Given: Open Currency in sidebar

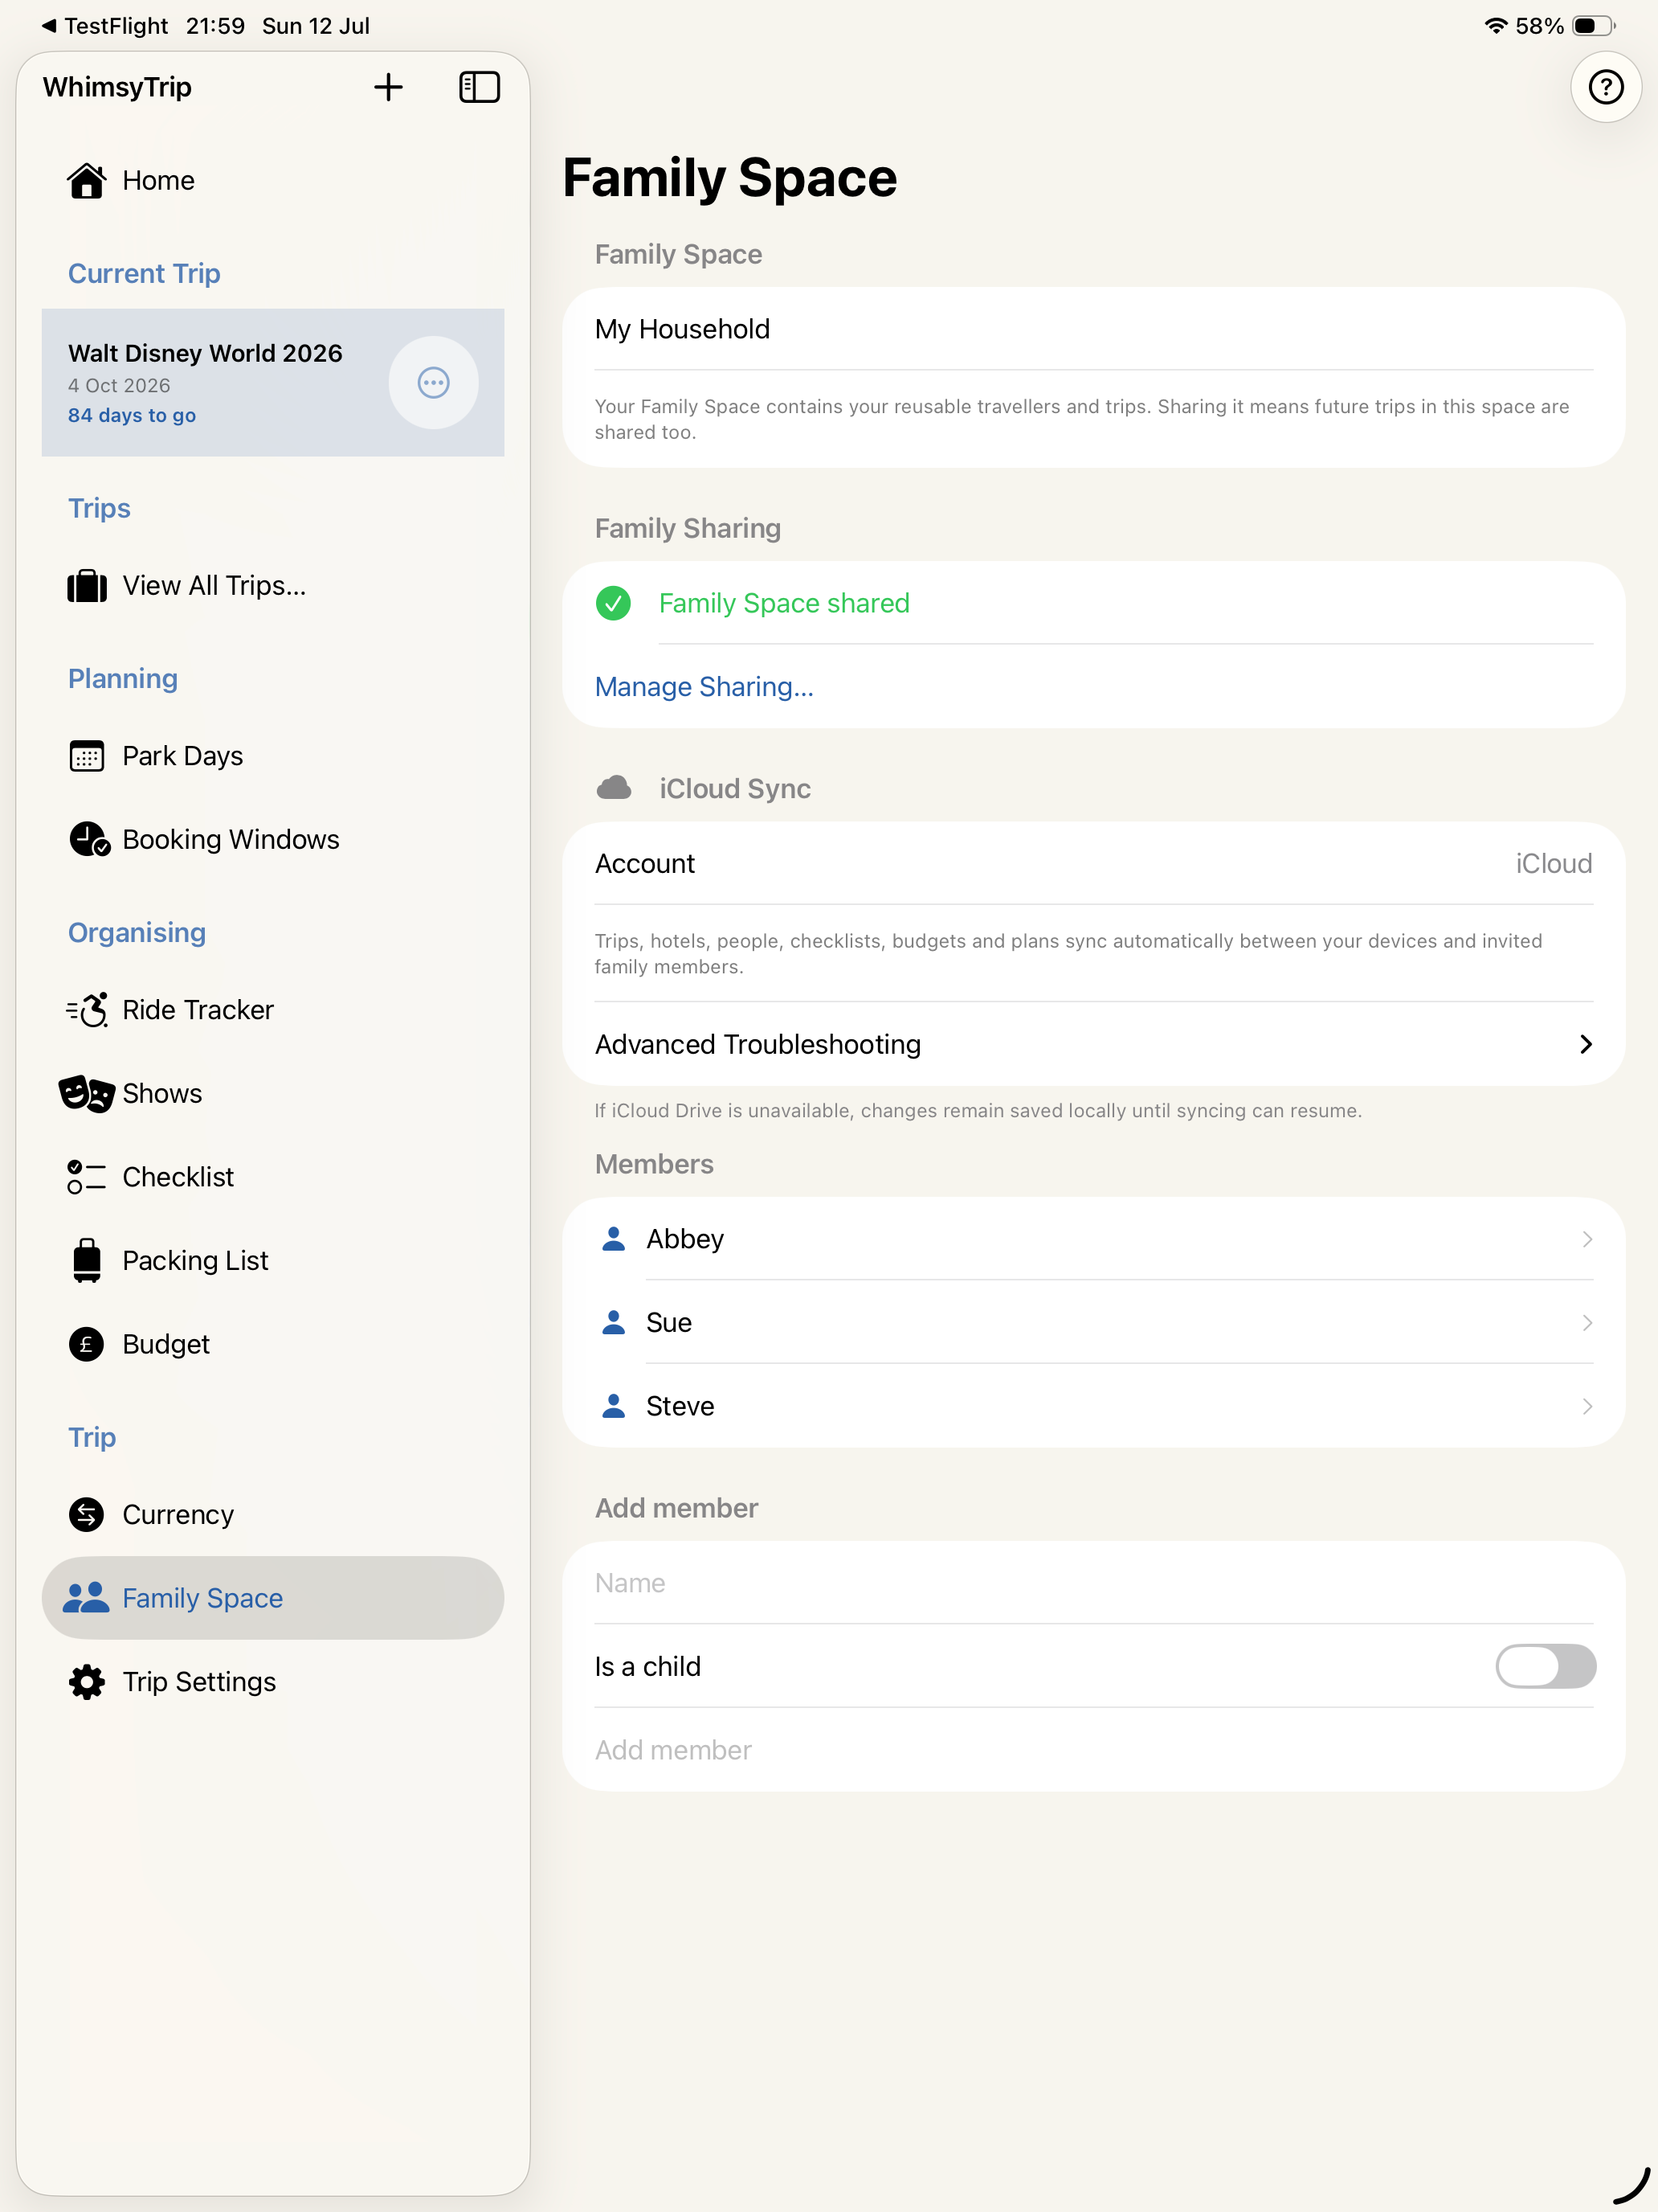Looking at the screenshot, I should coord(273,1515).
